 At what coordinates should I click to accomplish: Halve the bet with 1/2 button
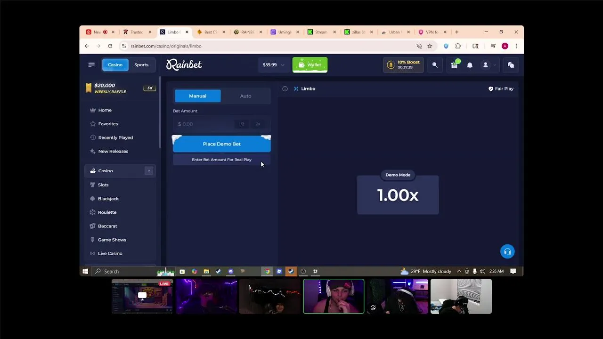[x=242, y=124]
